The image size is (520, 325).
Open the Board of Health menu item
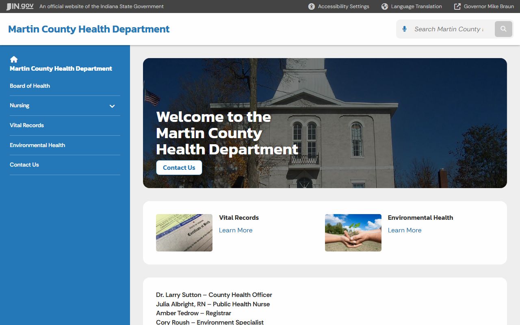30,86
